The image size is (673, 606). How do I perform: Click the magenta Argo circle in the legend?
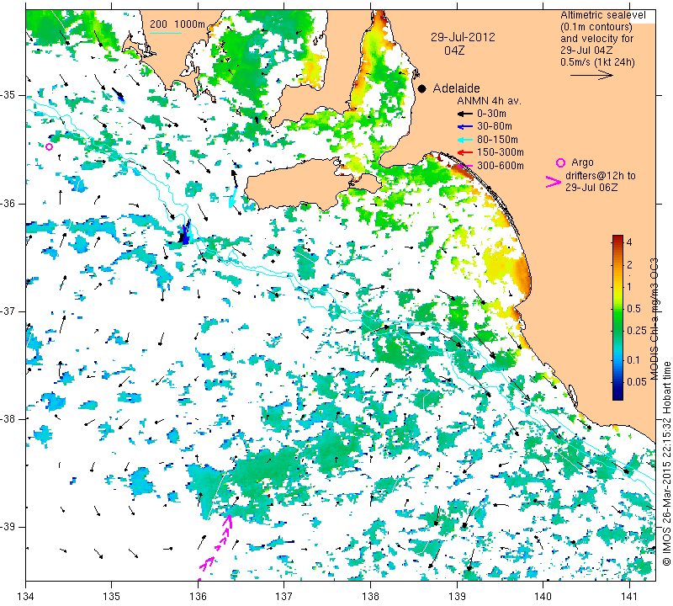pos(560,162)
